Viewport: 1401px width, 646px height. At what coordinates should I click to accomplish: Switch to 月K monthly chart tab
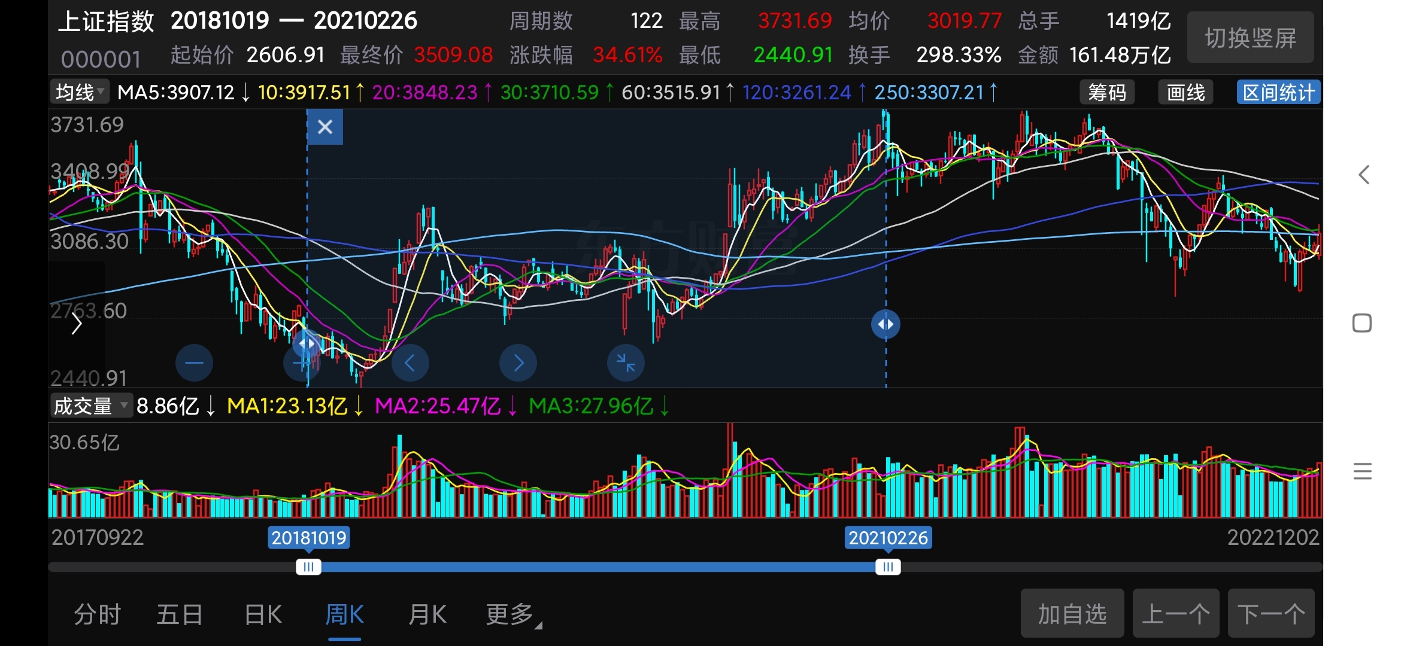[427, 615]
